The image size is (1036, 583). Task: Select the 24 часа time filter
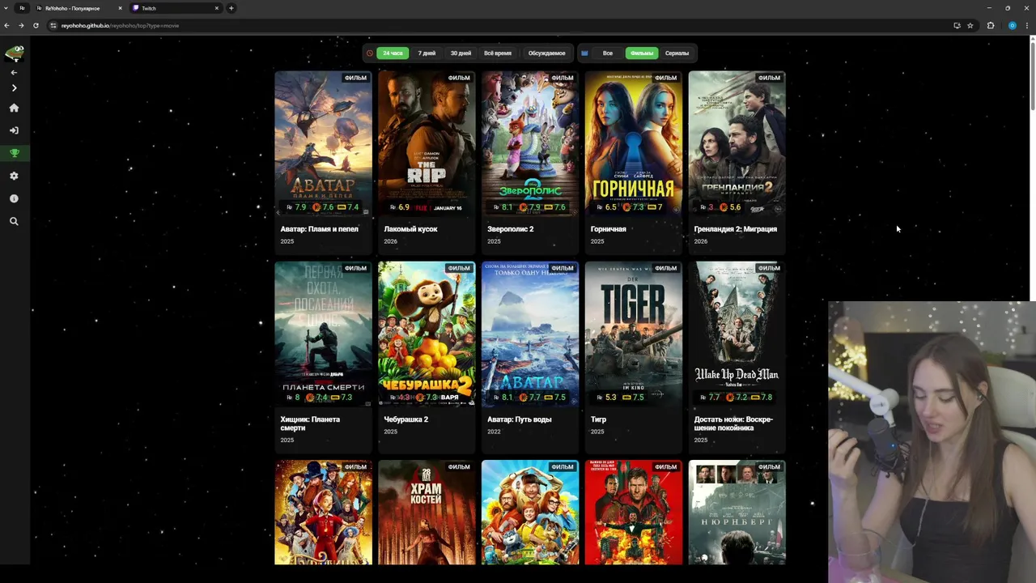(x=393, y=53)
